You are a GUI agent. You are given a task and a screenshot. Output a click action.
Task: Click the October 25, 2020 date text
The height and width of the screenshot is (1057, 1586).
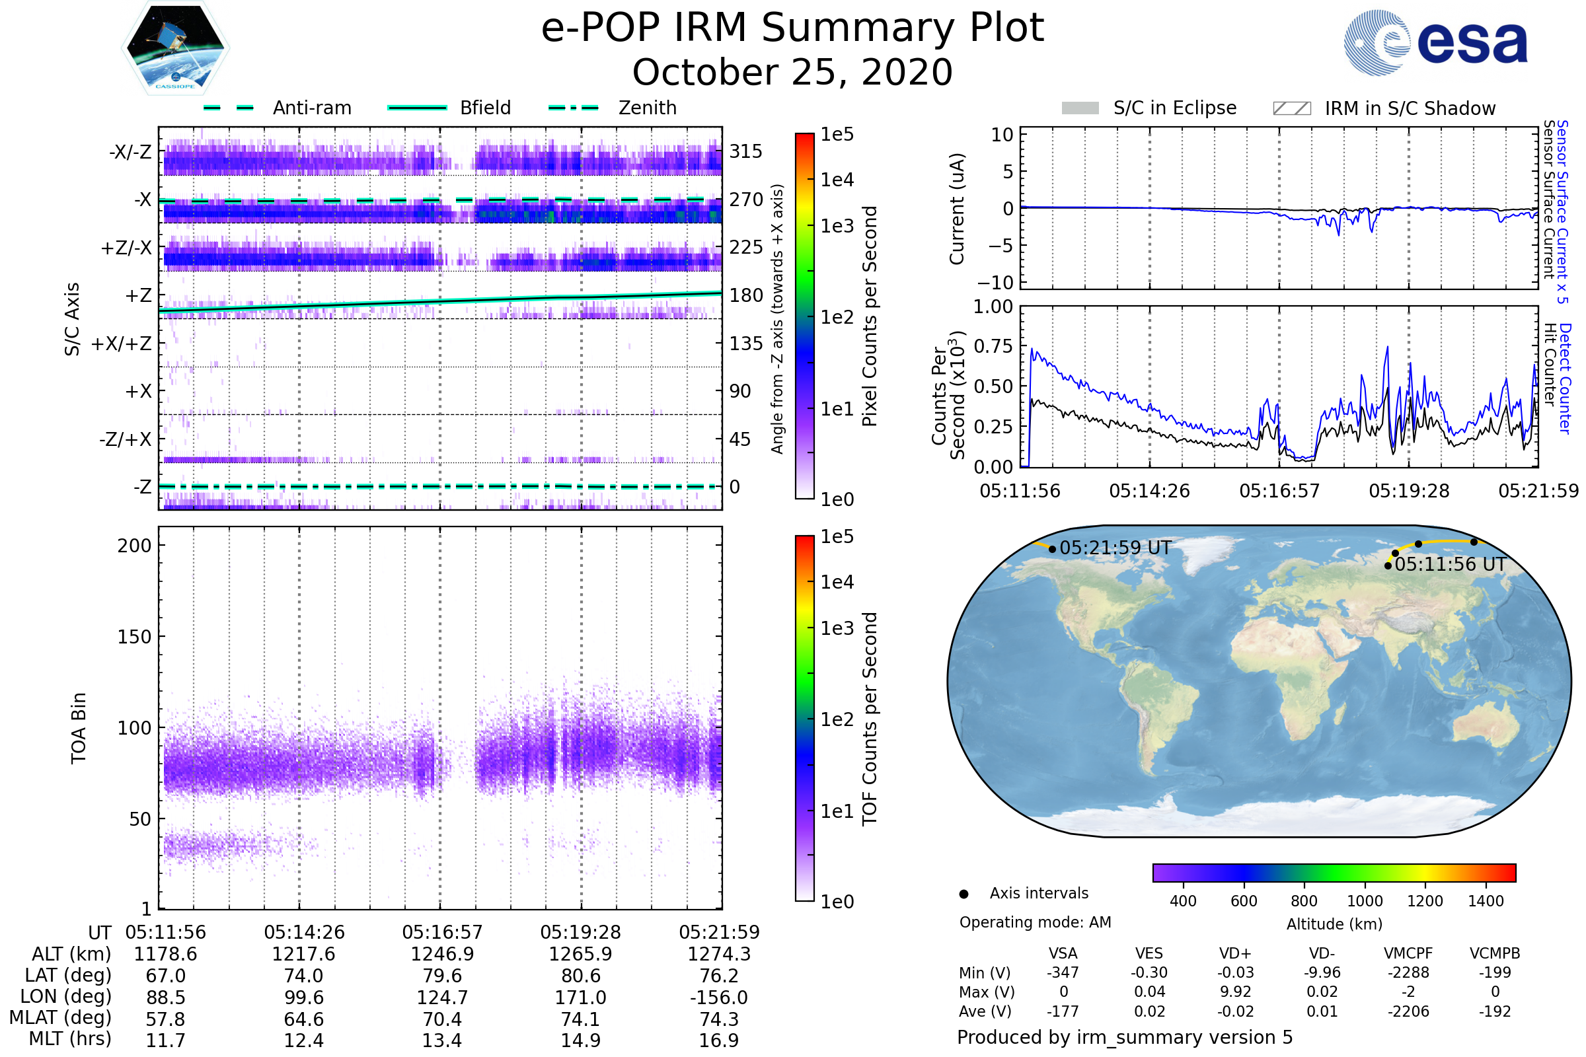click(x=792, y=72)
